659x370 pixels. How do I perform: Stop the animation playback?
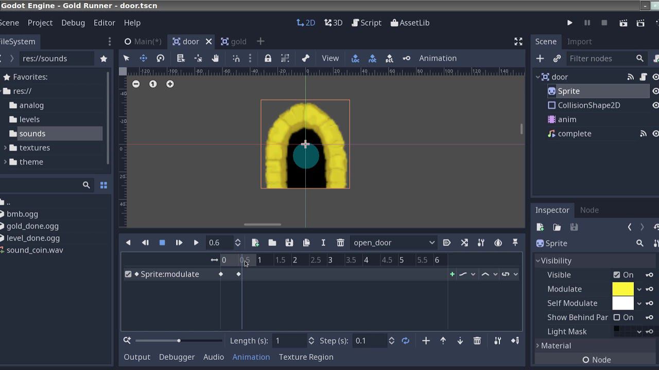point(162,243)
